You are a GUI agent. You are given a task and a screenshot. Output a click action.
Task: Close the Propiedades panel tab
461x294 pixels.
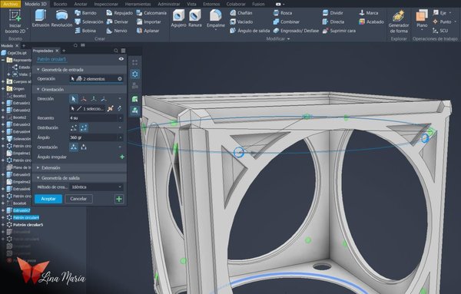pyautogui.click(x=57, y=51)
